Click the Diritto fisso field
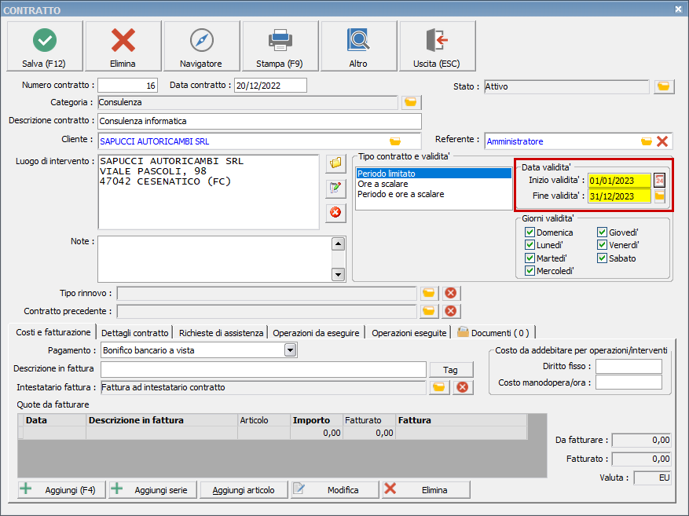 [x=629, y=366]
